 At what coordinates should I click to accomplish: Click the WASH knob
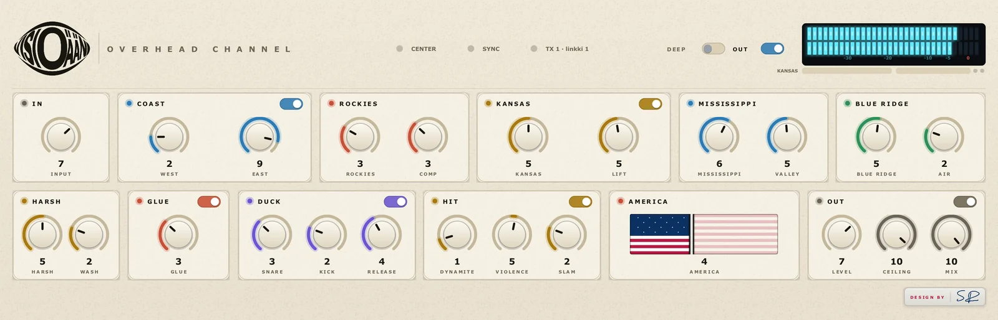point(89,234)
